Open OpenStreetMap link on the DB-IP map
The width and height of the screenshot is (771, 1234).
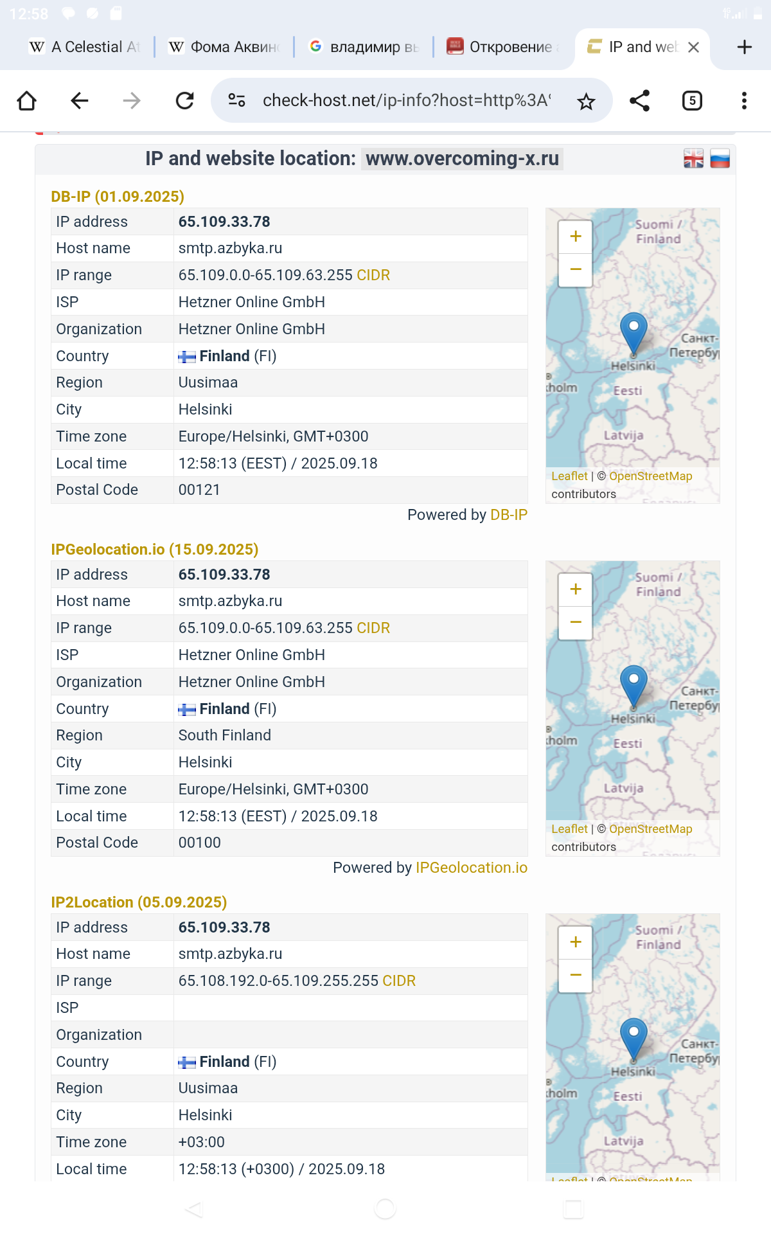[x=651, y=476]
